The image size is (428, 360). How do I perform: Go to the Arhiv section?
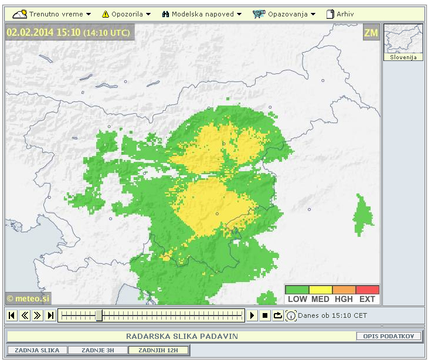point(341,14)
